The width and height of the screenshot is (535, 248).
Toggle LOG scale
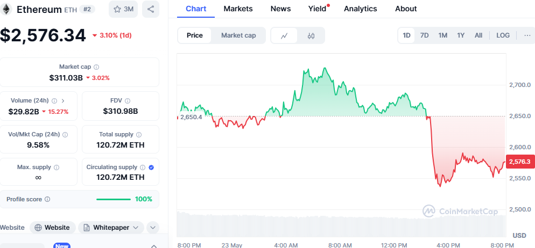click(503, 35)
